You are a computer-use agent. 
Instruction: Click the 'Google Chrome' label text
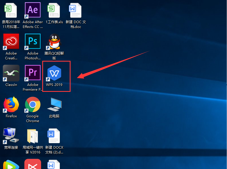tap(33, 118)
